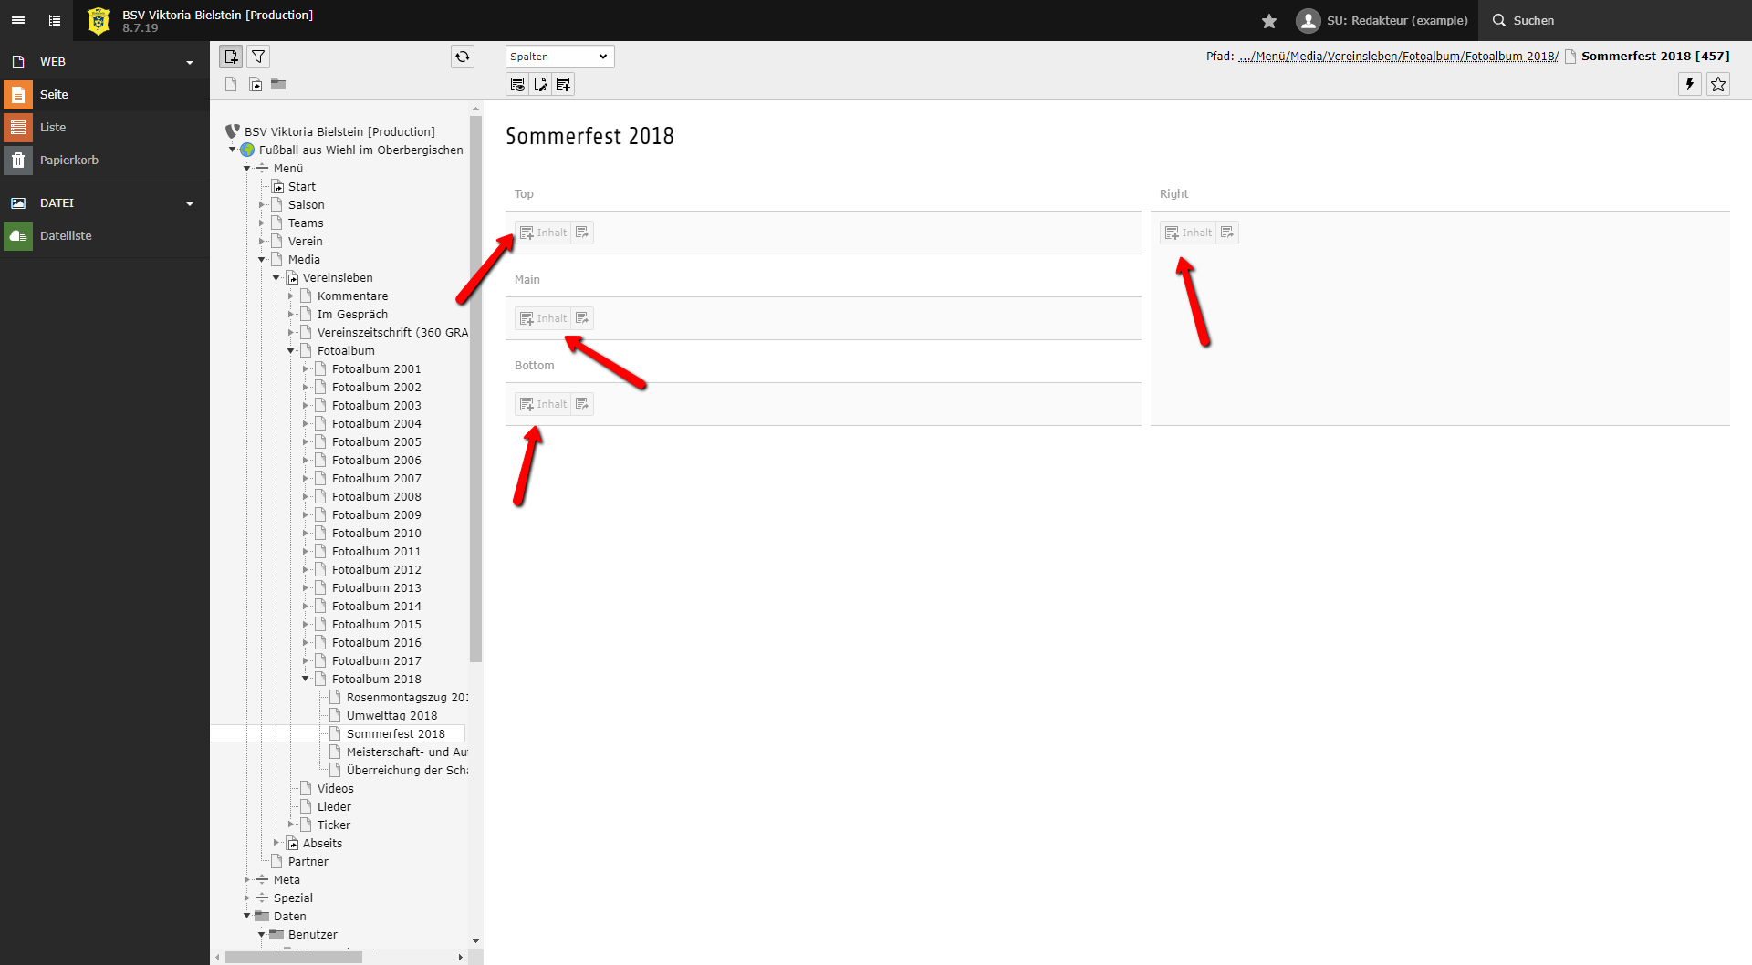This screenshot has width=1752, height=965.
Task: Expand the Teams tree node
Action: (262, 223)
